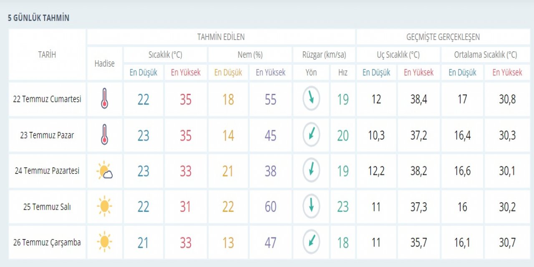The height and width of the screenshot is (267, 534).
Task: Click the Uç Sıcaklık (°C) header
Action: click(398, 55)
